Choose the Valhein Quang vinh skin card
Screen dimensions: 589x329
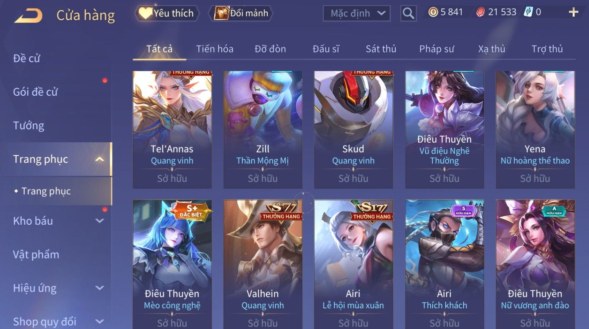263,264
